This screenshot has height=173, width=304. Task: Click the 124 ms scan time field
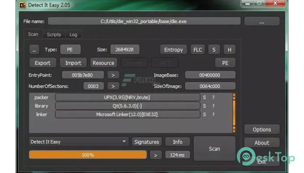177,155
